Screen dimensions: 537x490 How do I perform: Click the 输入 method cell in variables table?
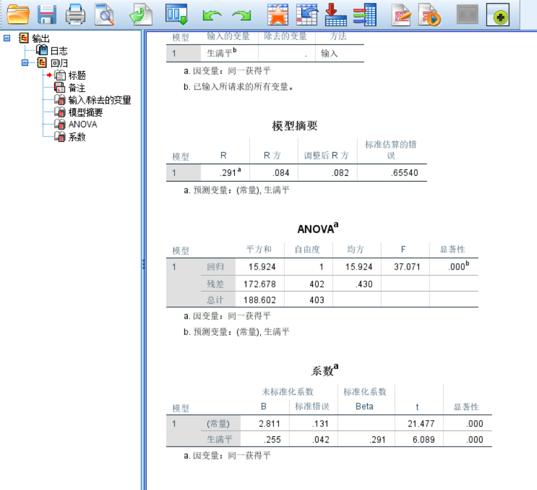pos(329,53)
